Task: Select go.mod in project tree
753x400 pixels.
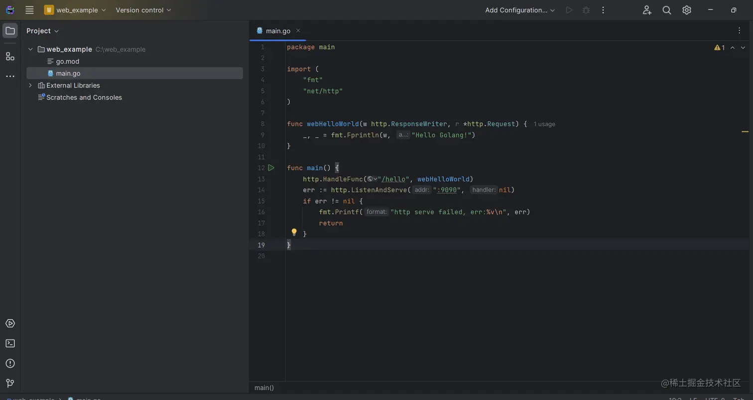Action: tap(68, 61)
